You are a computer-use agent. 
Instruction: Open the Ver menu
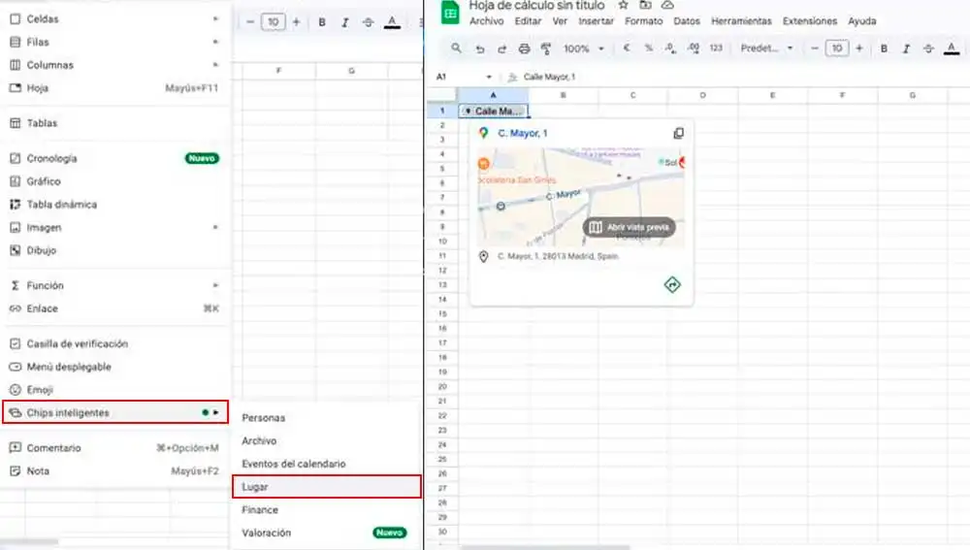(x=560, y=21)
